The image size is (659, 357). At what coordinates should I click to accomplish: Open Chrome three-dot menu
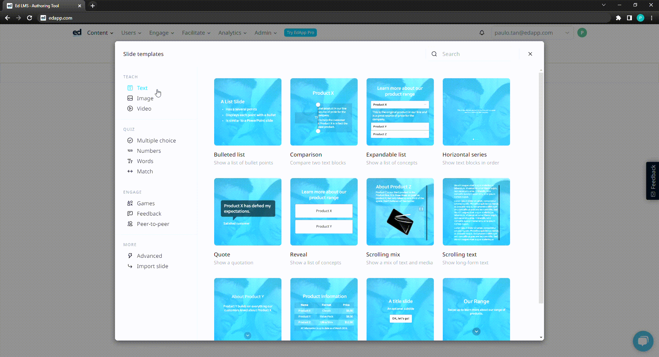pos(651,18)
